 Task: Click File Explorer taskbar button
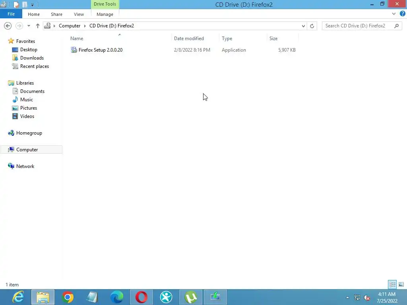point(43,297)
